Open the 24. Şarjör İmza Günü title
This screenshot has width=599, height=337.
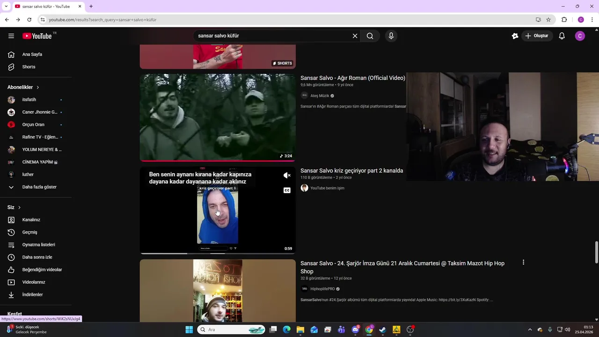(x=402, y=267)
